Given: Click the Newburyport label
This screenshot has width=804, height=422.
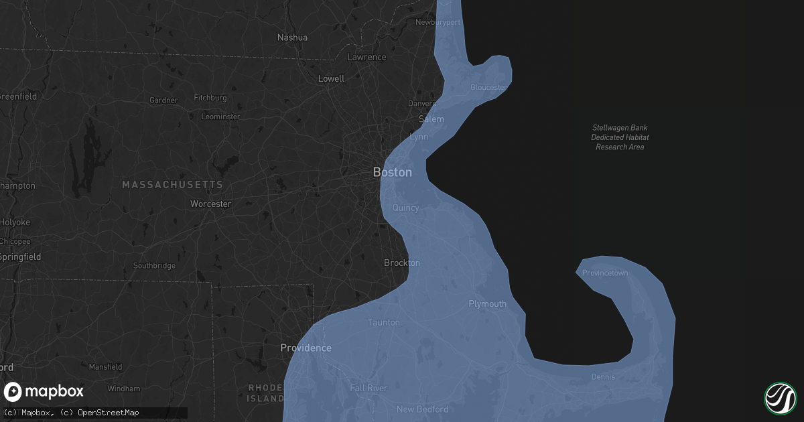Looking at the screenshot, I should (x=438, y=22).
